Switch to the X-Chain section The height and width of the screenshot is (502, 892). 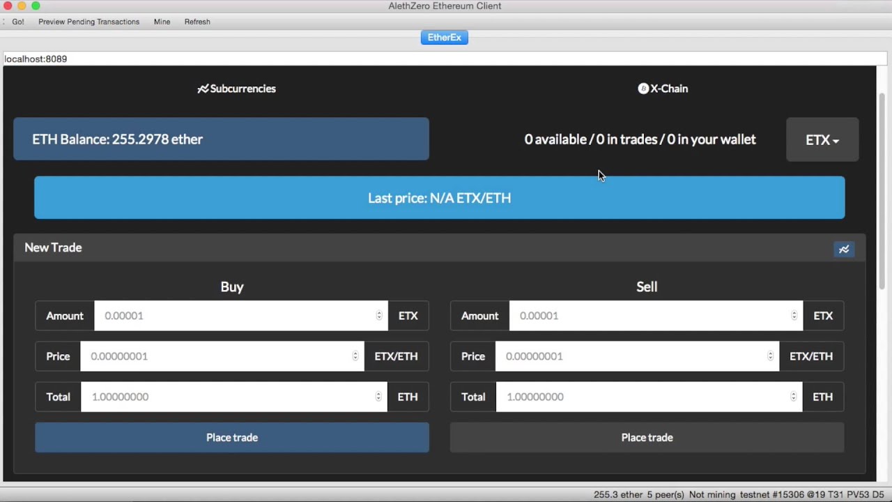[663, 89]
